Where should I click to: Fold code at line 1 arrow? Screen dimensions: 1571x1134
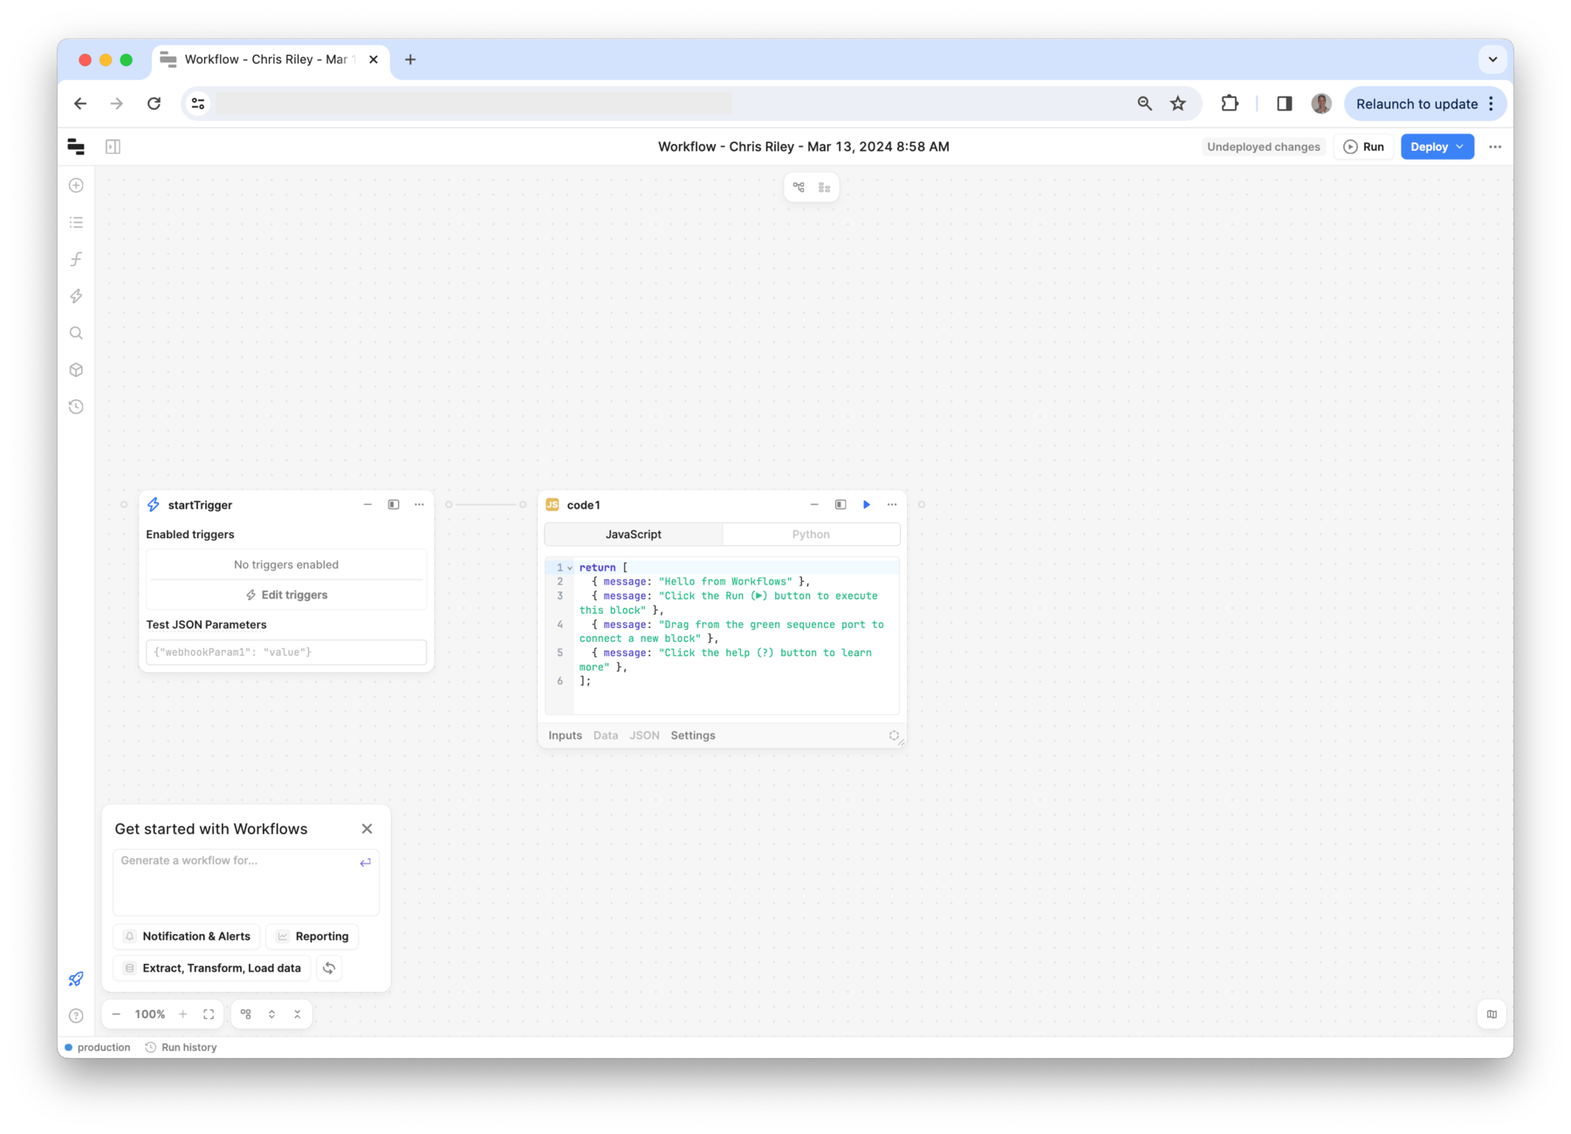pos(570,568)
